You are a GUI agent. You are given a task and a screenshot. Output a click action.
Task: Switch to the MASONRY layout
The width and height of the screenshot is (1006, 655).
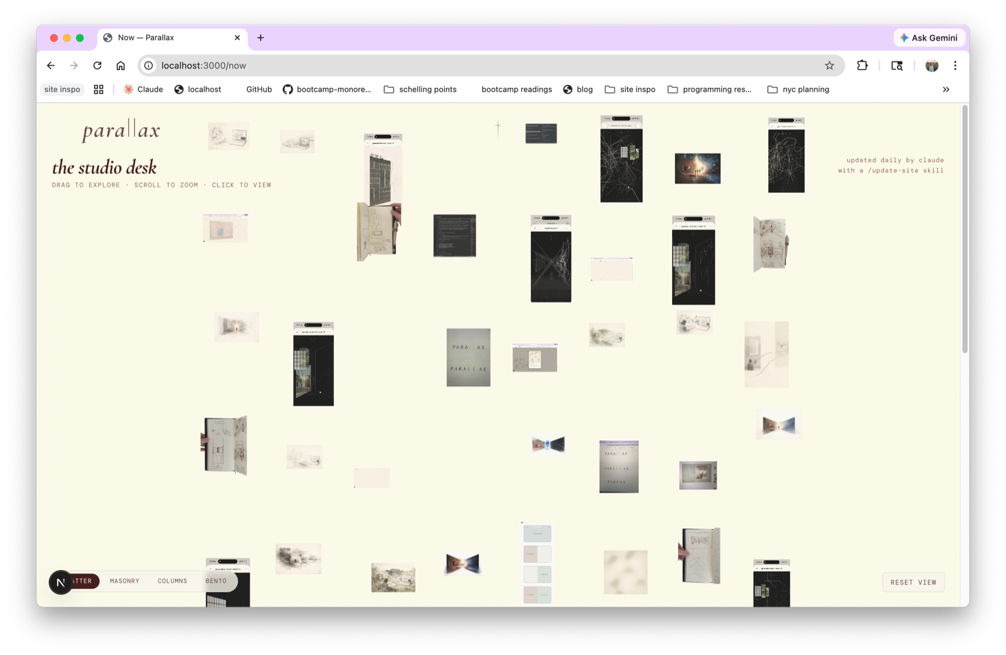(x=124, y=581)
